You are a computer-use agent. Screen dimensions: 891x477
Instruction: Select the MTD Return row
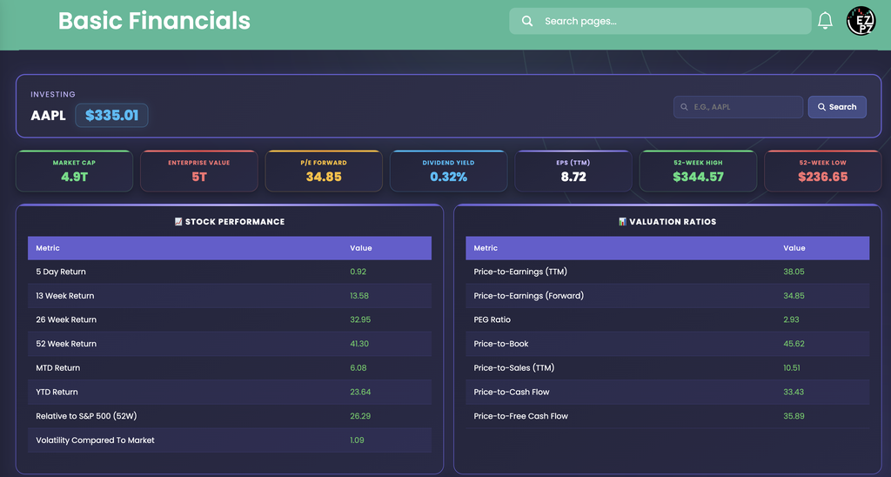230,368
